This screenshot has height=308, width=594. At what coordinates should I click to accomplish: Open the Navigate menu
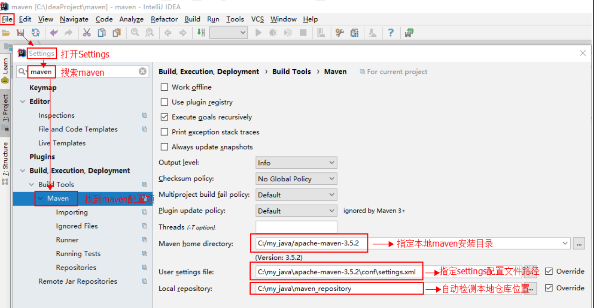[x=74, y=19]
